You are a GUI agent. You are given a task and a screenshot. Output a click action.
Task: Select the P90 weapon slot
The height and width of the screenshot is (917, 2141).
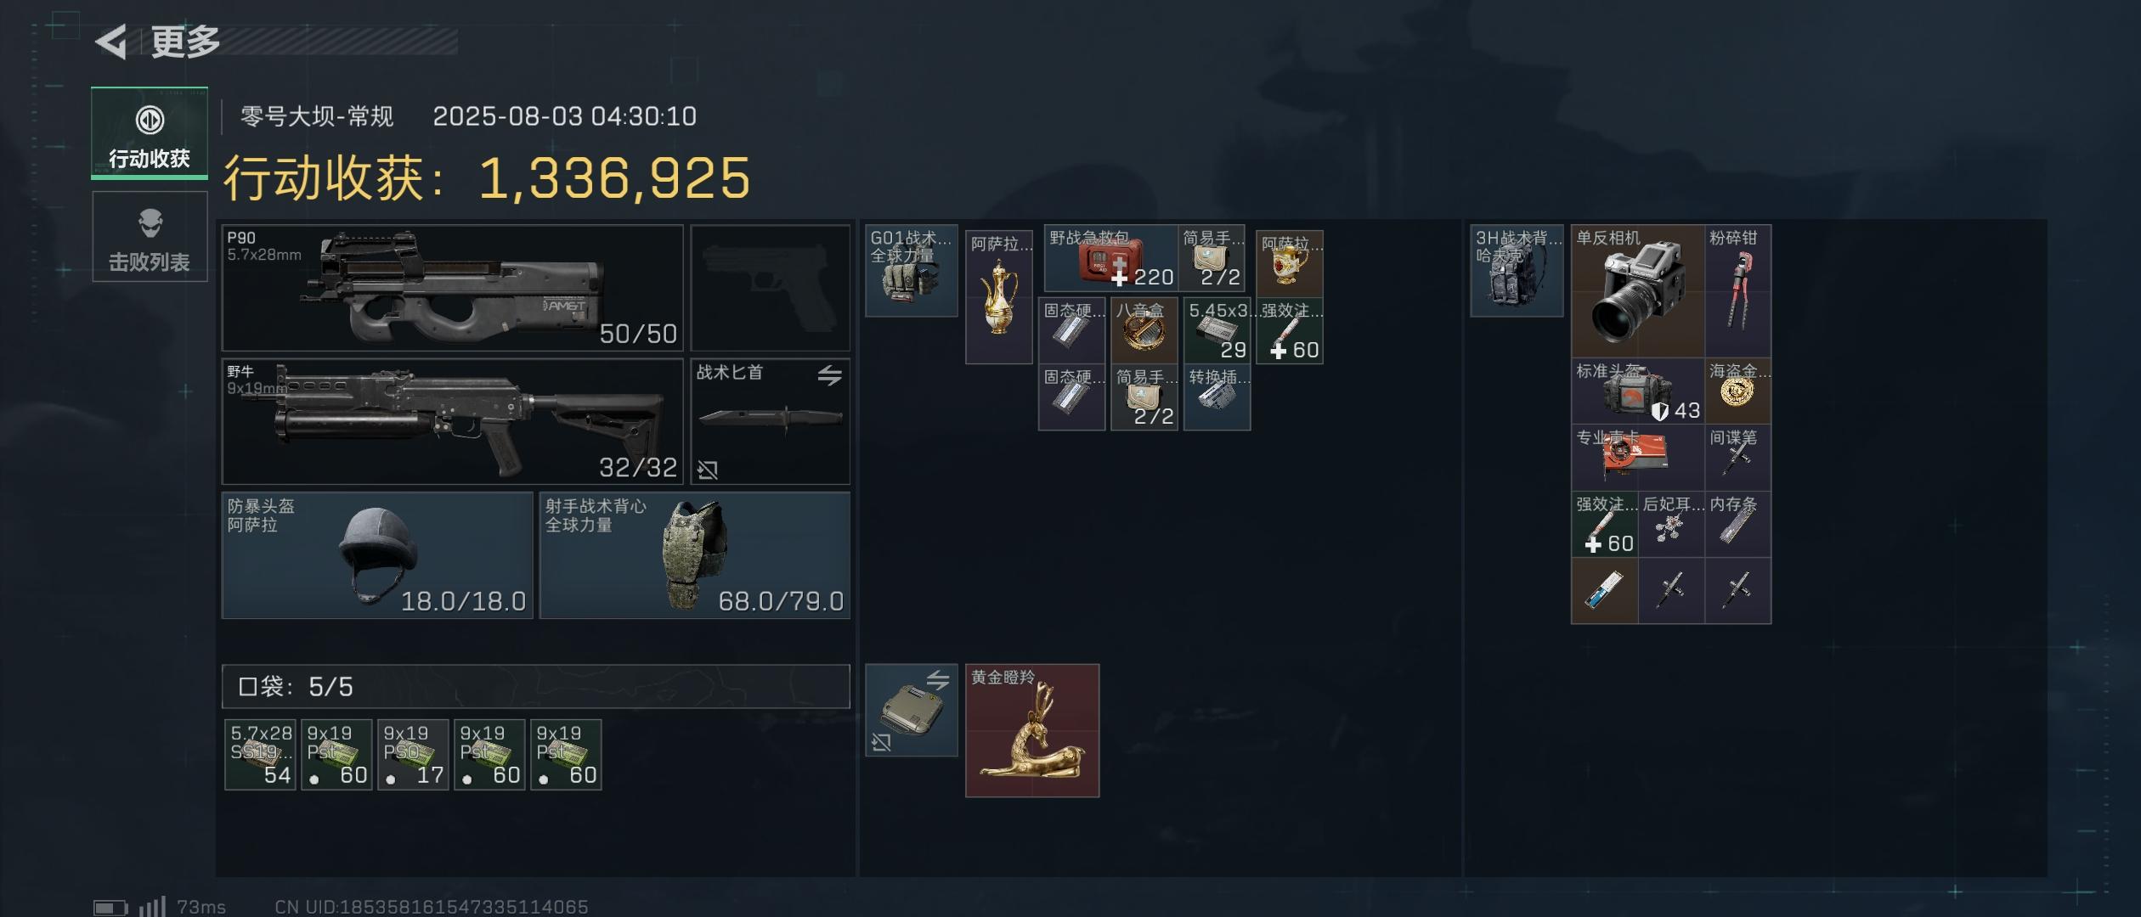(453, 288)
